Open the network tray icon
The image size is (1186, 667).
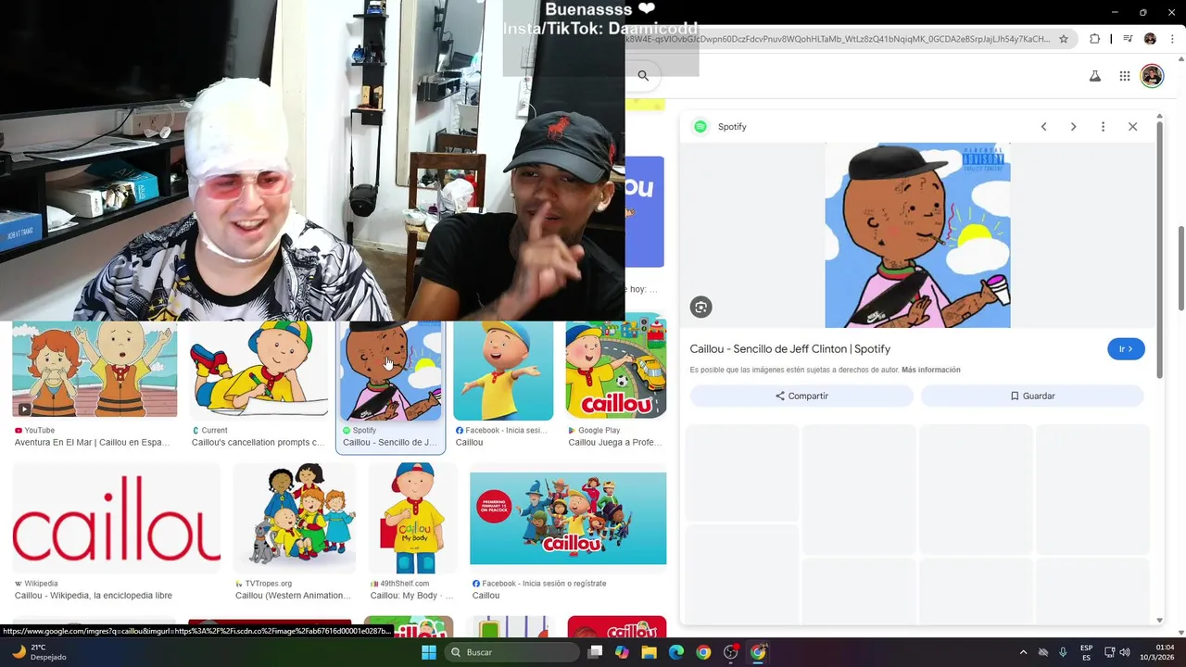tap(1110, 652)
